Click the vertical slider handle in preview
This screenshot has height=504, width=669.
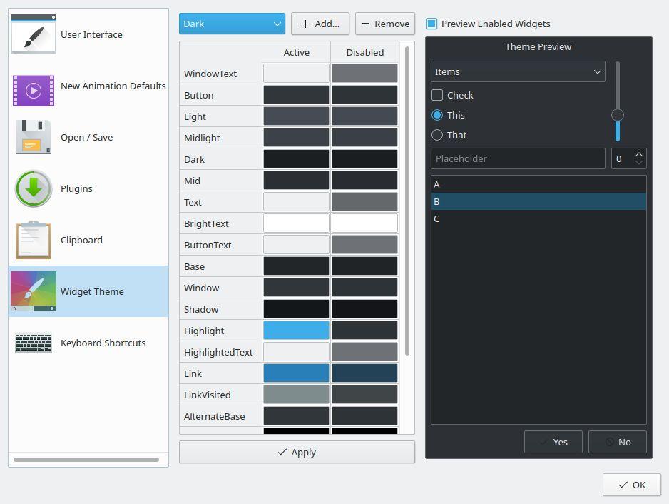point(618,115)
